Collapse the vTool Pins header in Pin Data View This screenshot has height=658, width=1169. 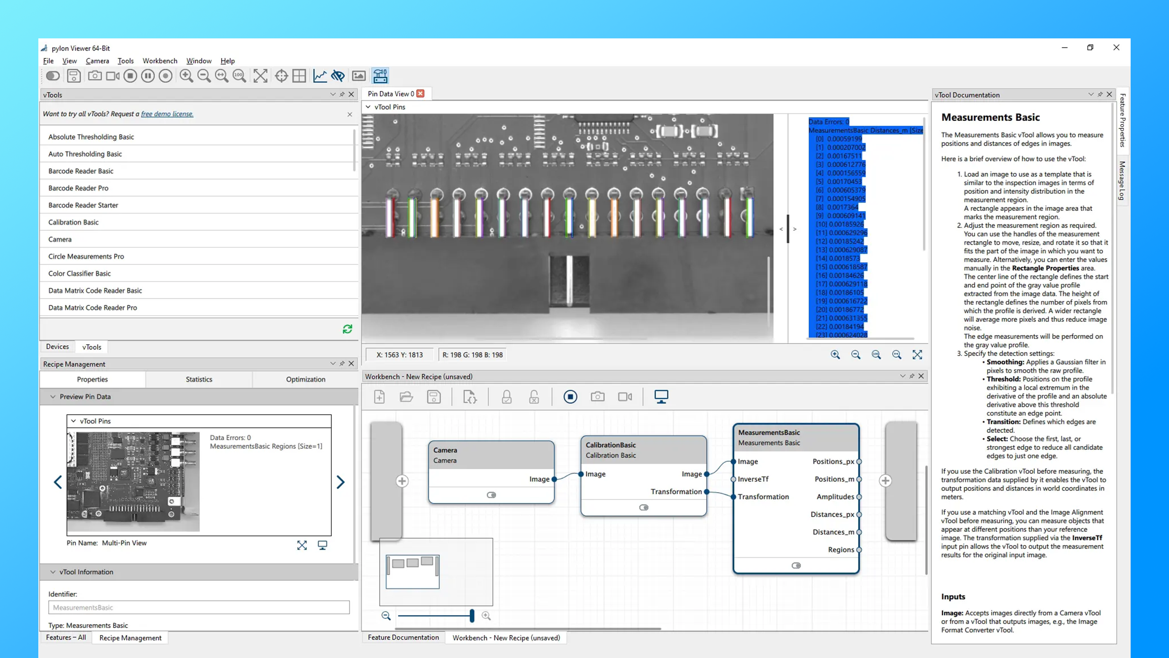coord(368,107)
